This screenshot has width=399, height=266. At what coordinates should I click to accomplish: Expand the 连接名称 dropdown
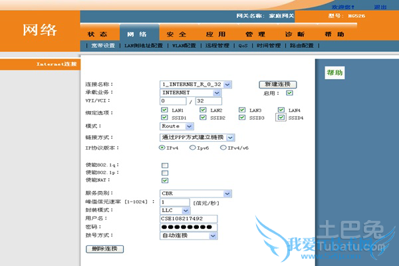point(196,84)
